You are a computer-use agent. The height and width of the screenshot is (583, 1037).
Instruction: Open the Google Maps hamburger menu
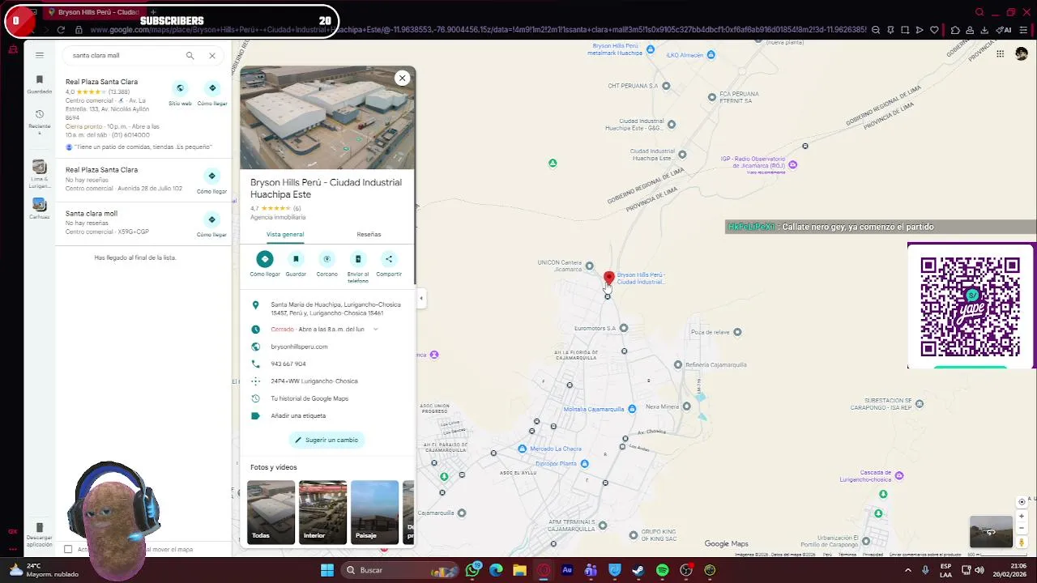[39, 55]
